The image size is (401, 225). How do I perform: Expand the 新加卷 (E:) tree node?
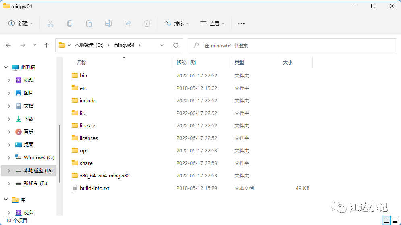[x=9, y=183]
